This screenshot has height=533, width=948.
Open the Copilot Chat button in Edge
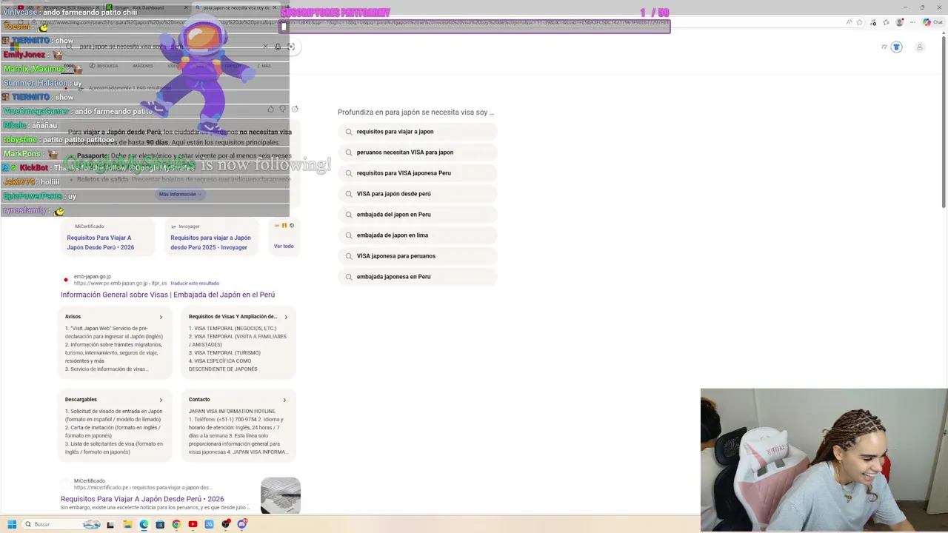coord(932,22)
